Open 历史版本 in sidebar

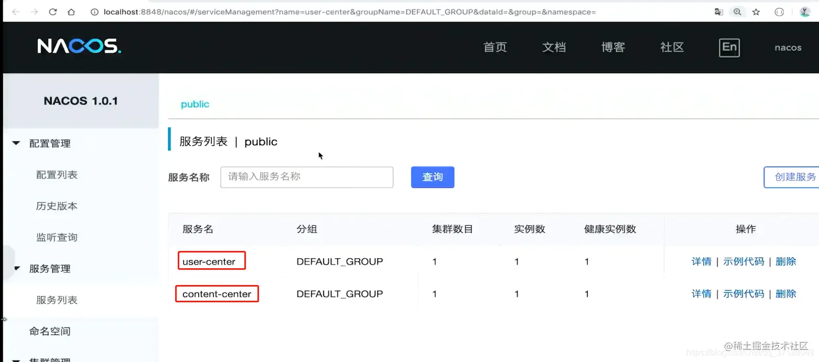57,206
